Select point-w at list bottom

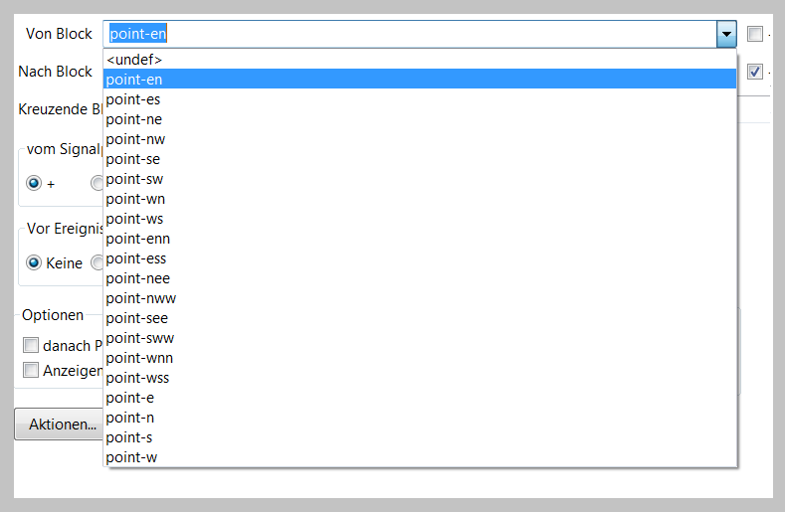point(130,457)
